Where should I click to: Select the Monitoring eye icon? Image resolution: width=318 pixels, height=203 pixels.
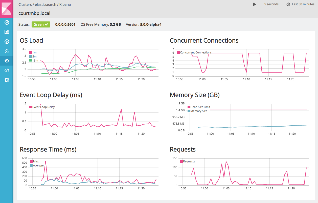(7, 61)
